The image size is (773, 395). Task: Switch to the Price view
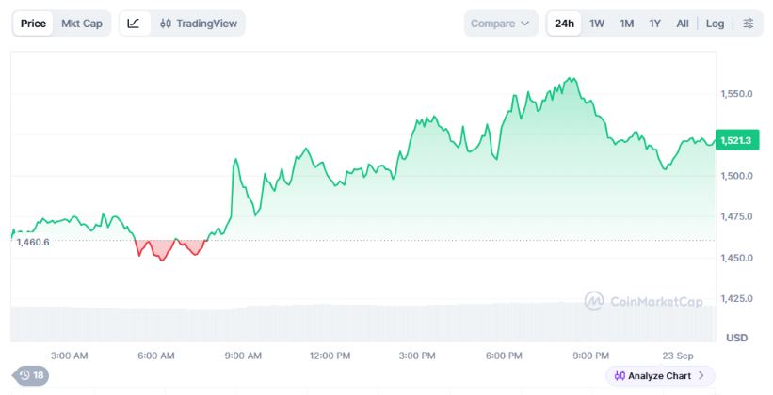coord(33,24)
